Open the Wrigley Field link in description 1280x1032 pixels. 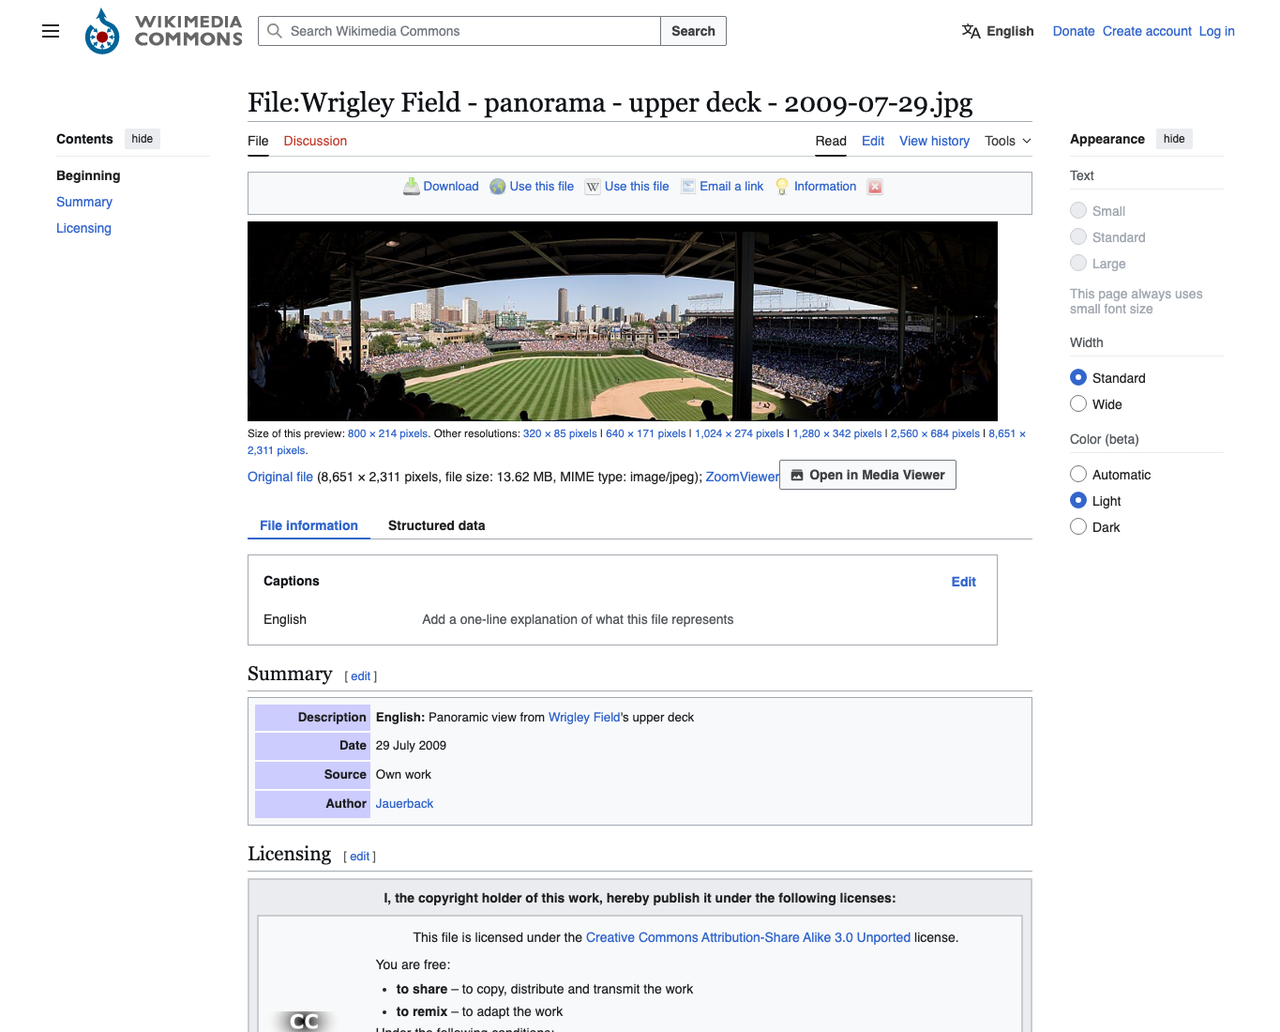click(x=584, y=717)
